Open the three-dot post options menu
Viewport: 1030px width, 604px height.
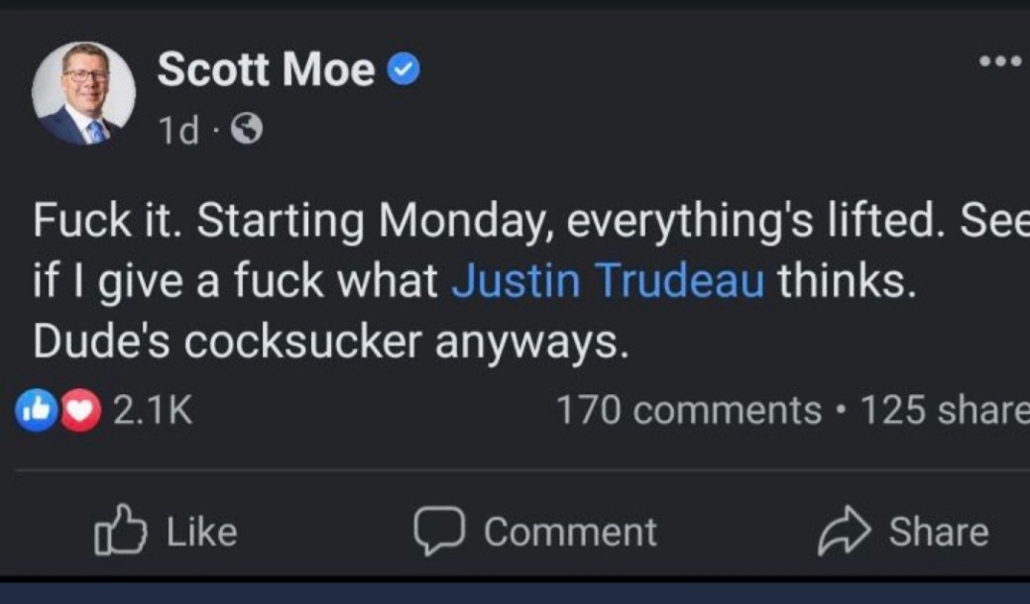click(1003, 61)
